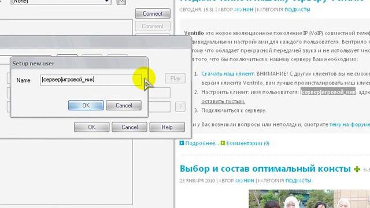The height and width of the screenshot is (208, 370).
Task: Click the arrow icon before 'Подробнее'
Action: (x=182, y=143)
